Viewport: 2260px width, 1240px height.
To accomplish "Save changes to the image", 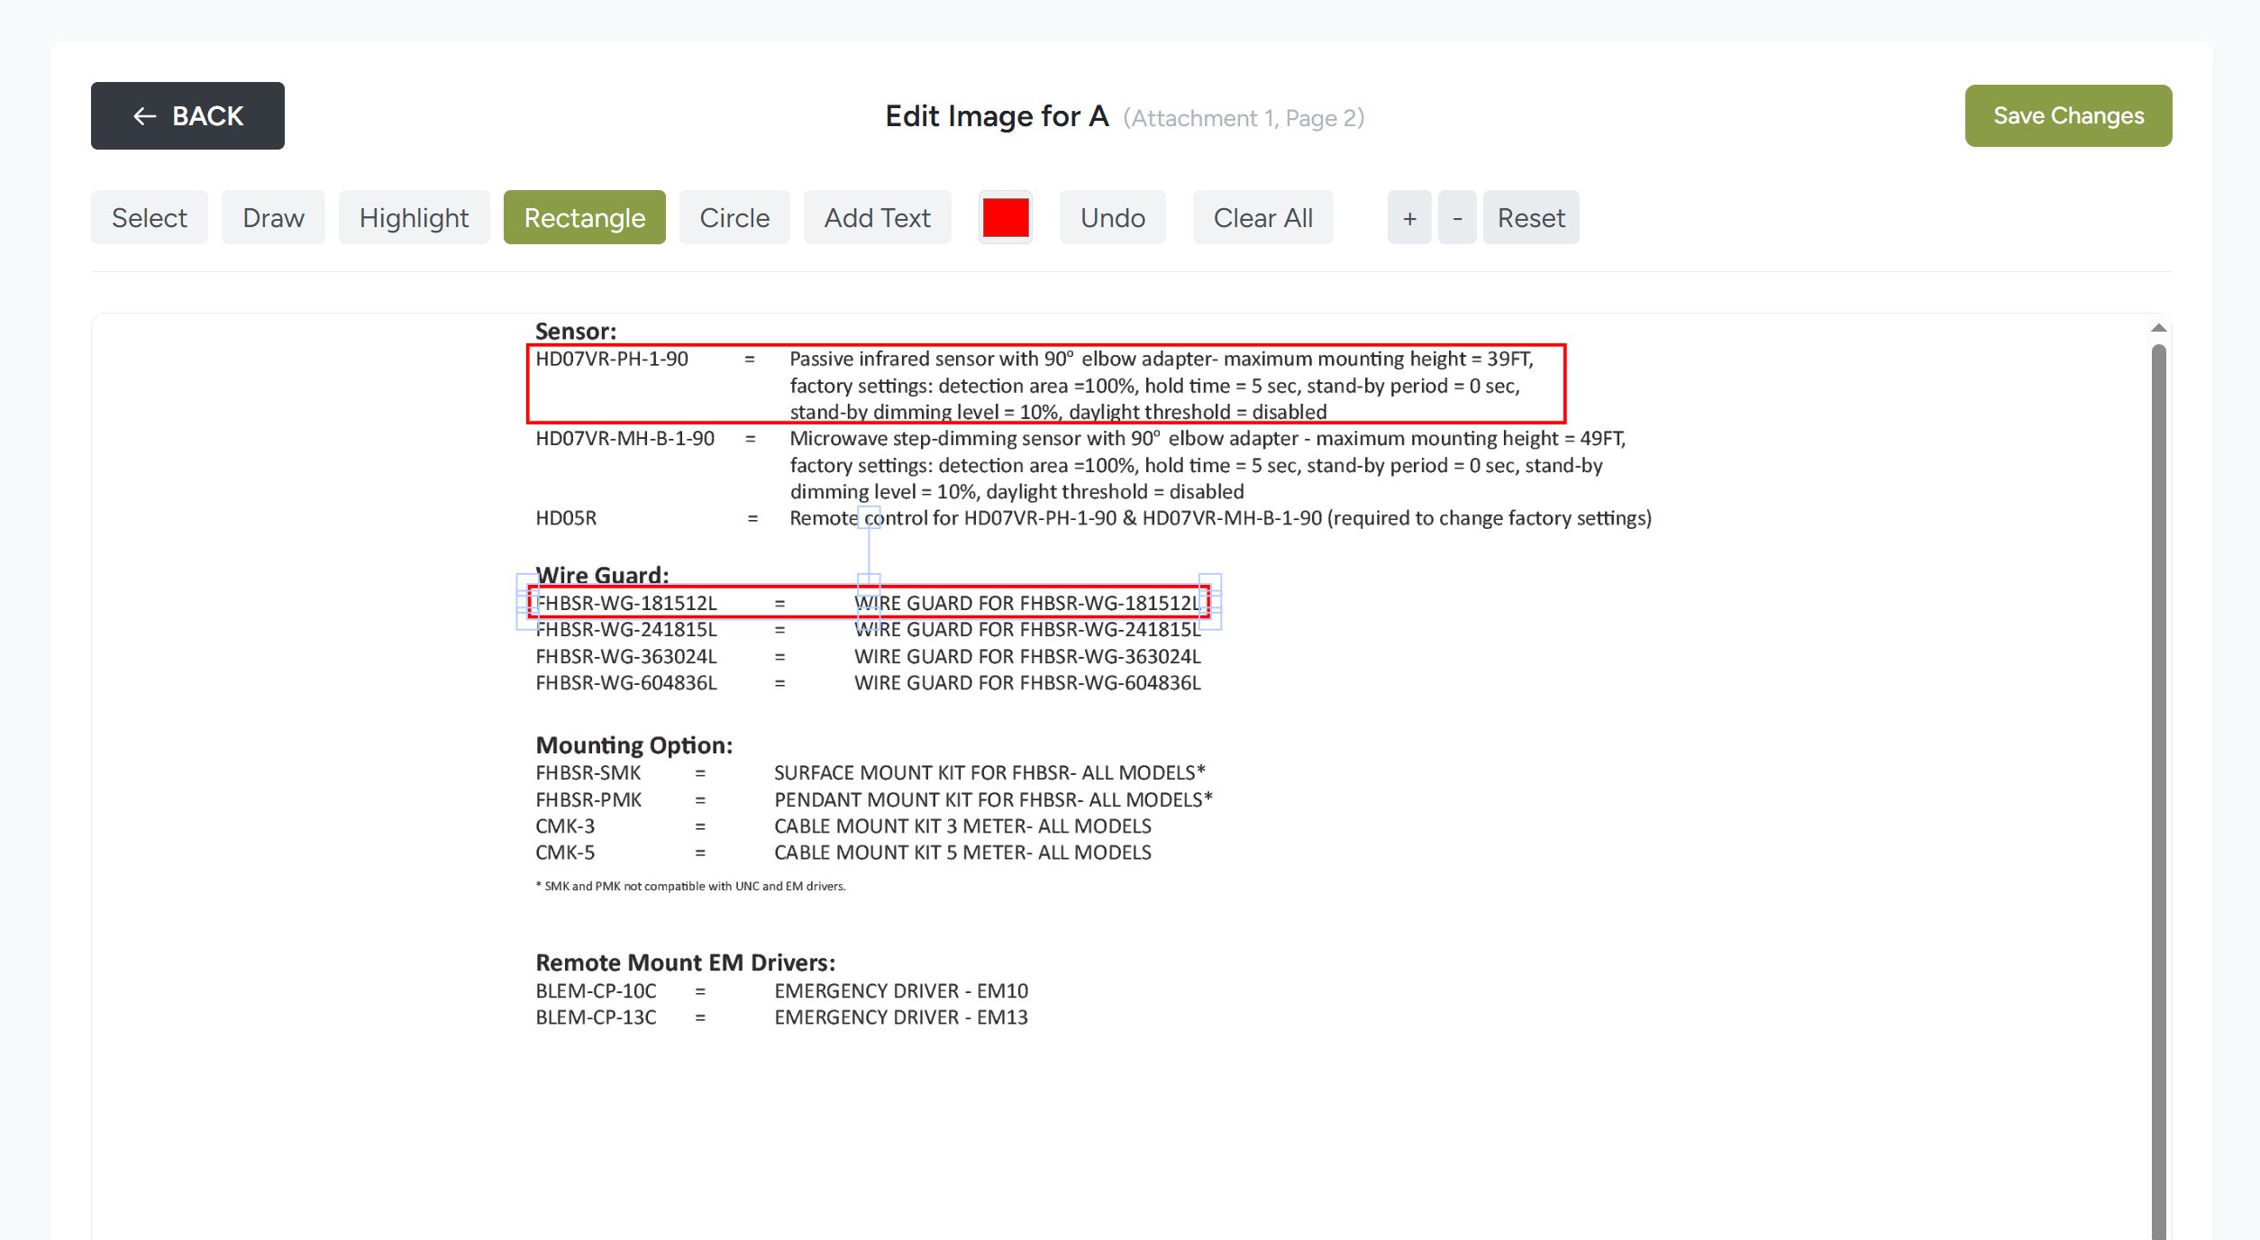I will (x=2068, y=115).
